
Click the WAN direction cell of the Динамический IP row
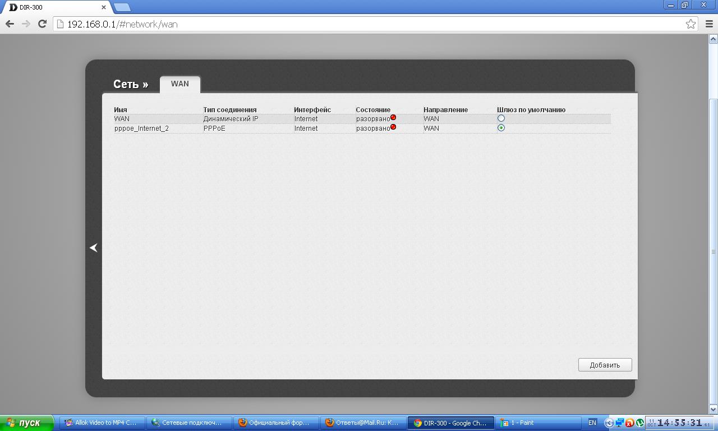coord(431,119)
